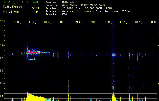Click the 0410 time marker
159x101 pixels.
153,22
